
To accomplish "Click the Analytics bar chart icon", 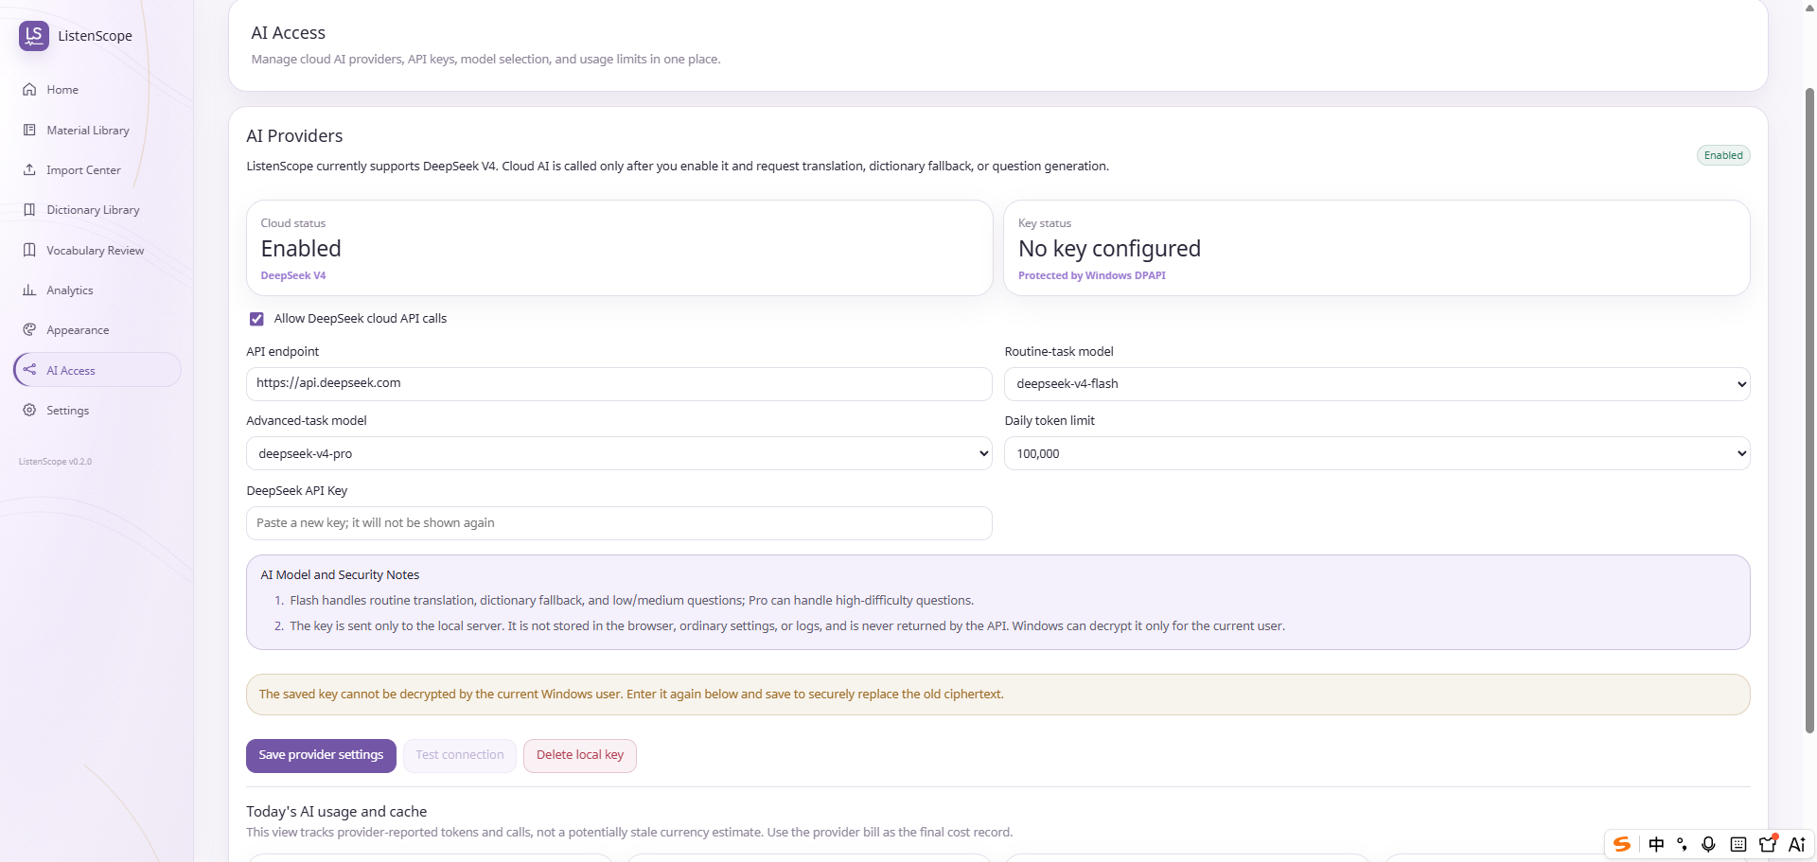I will pyautogui.click(x=29, y=290).
